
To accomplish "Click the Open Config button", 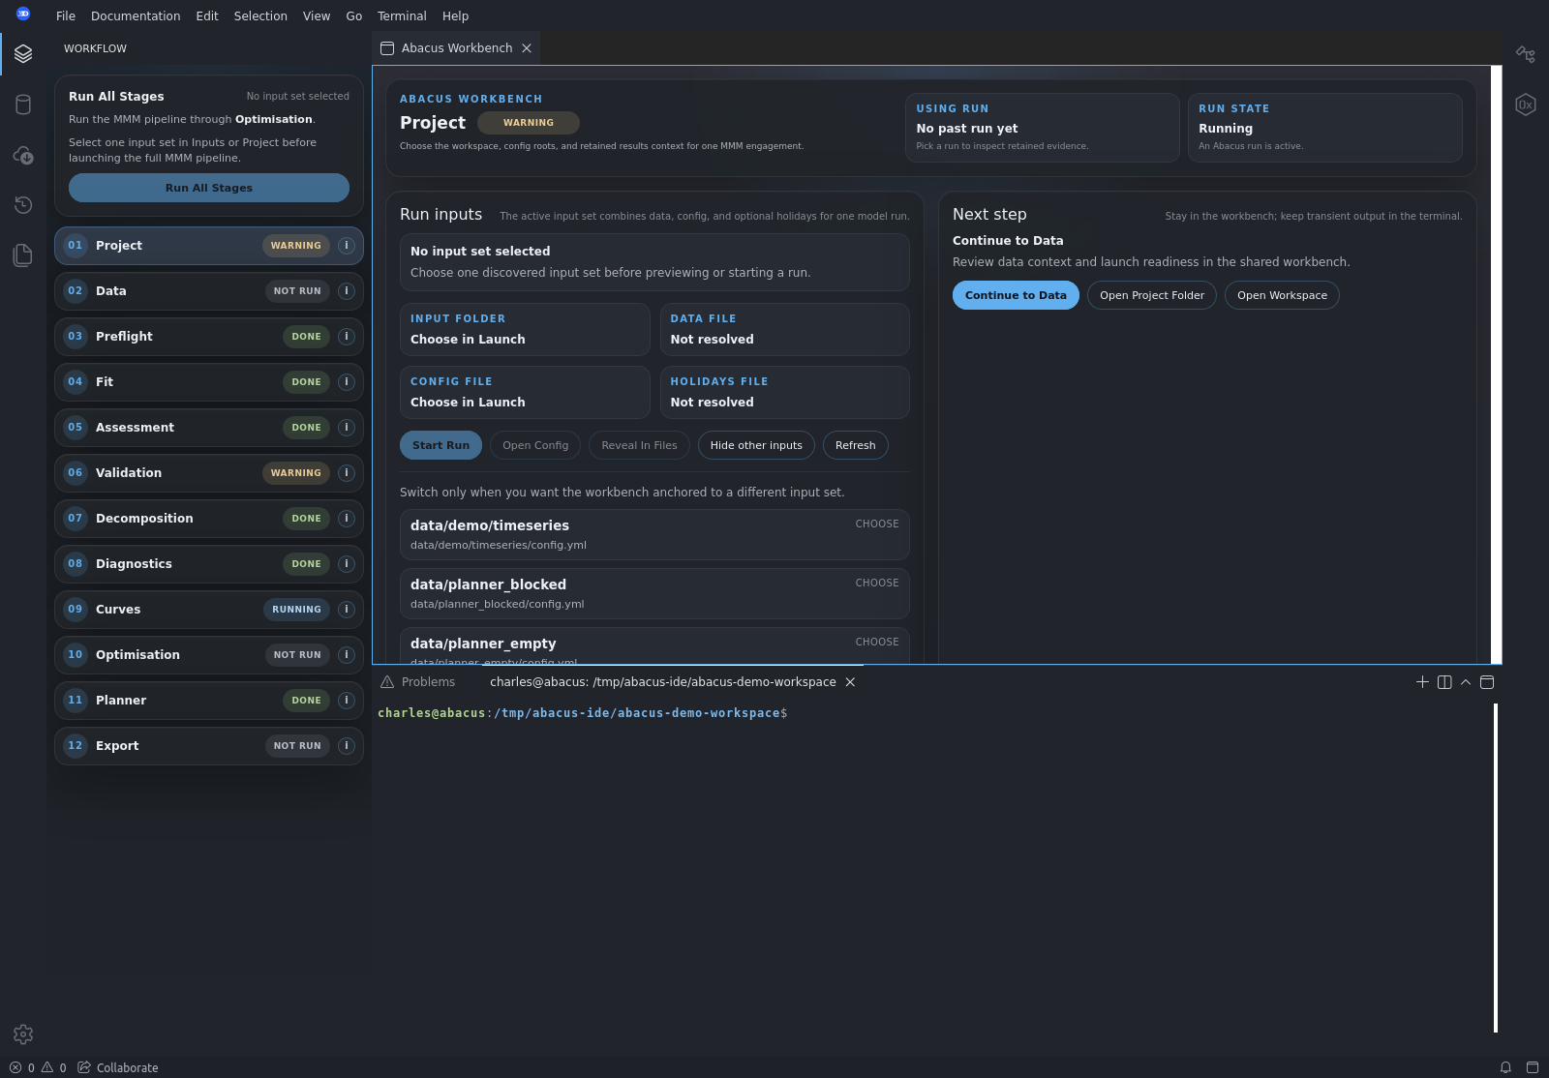I will point(535,445).
